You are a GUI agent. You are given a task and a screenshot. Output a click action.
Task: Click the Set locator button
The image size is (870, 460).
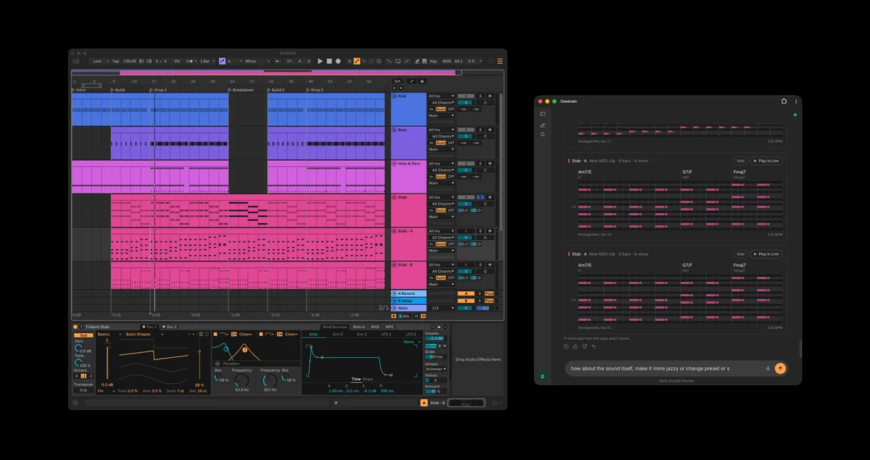coord(397,81)
